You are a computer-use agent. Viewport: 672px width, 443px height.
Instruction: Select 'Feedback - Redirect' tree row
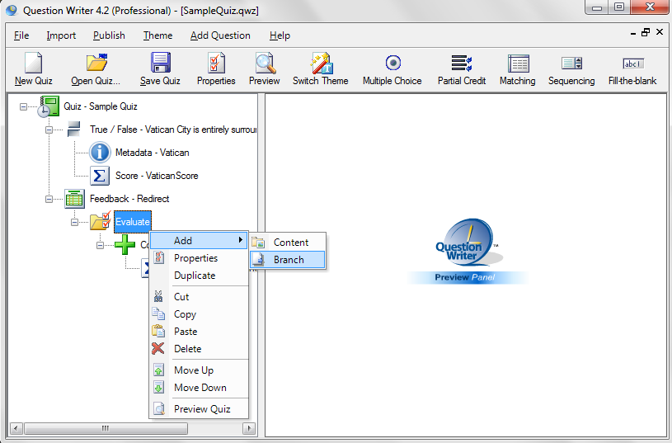[x=129, y=199]
